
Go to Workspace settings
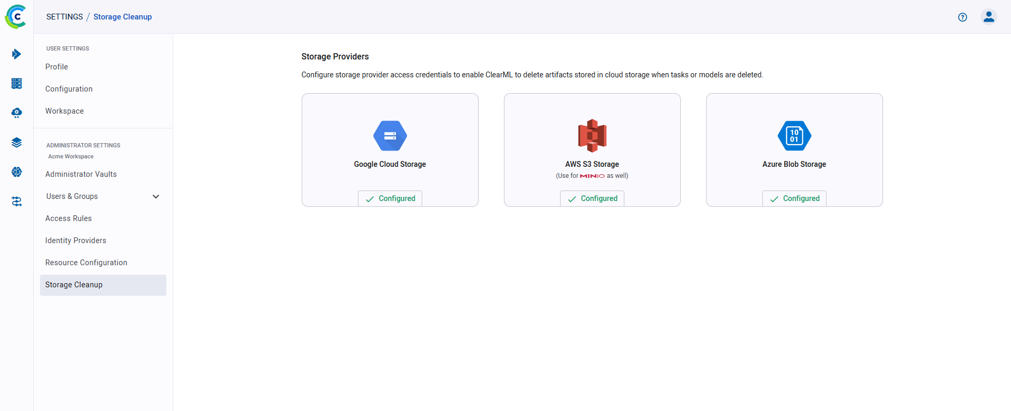(64, 111)
